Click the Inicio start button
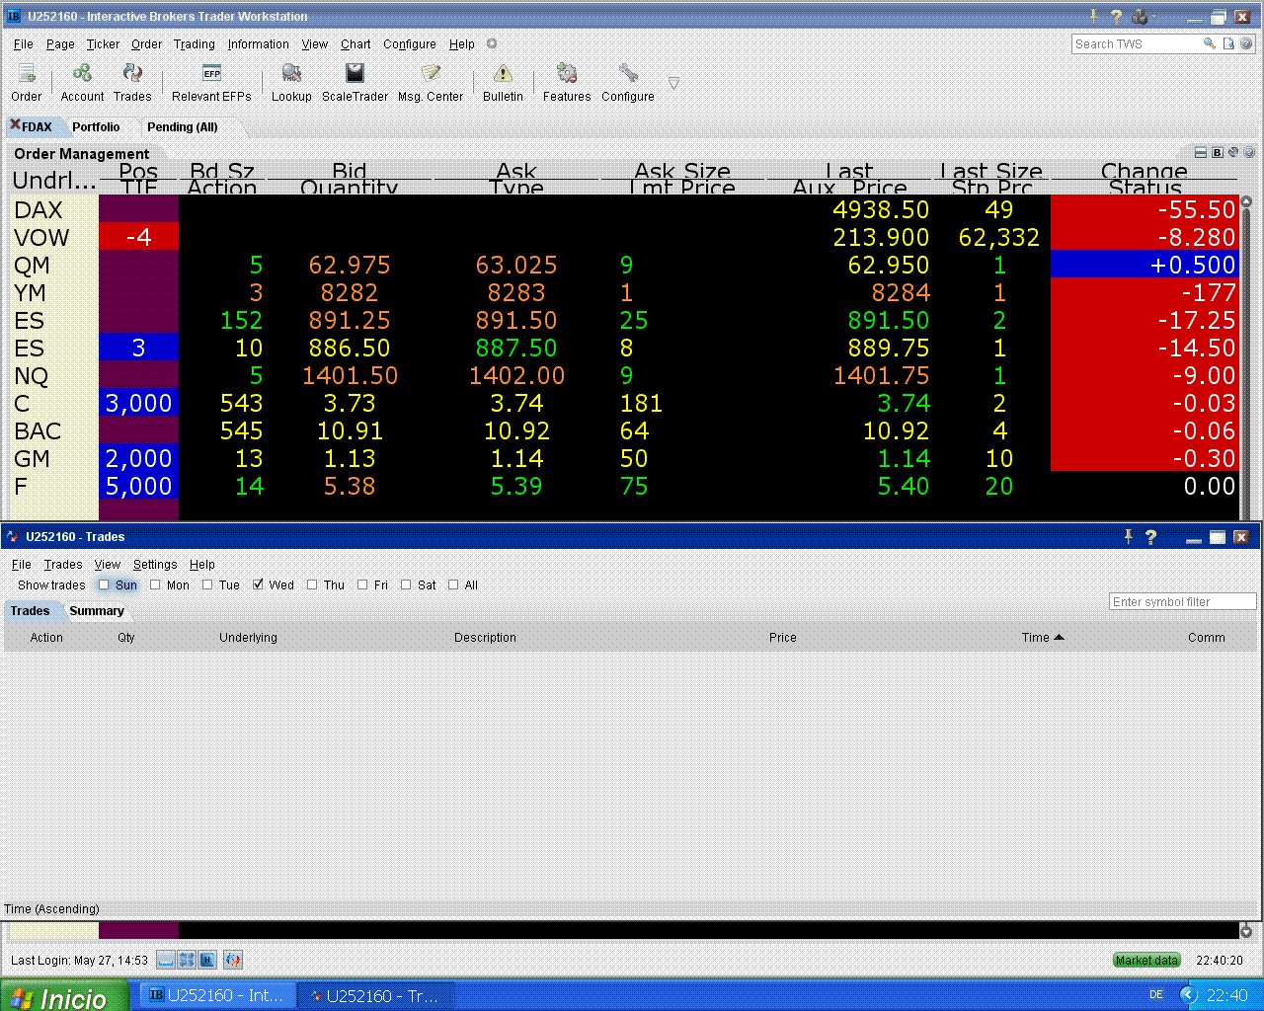This screenshot has width=1264, height=1011. [x=64, y=996]
